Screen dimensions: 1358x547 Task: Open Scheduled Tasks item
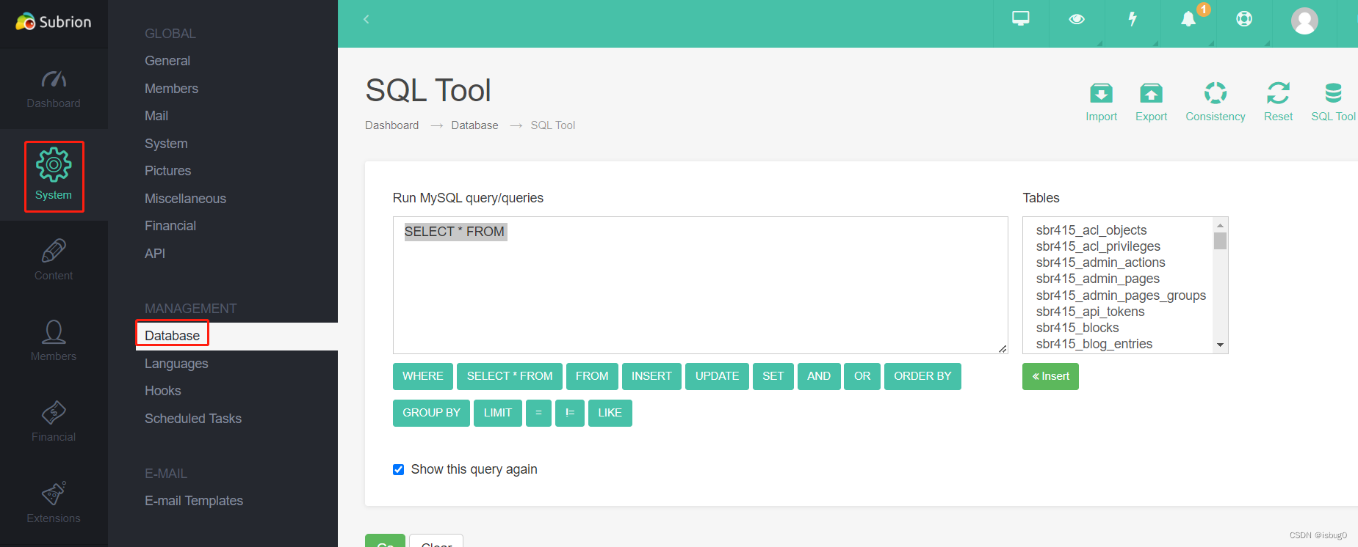[193, 419]
